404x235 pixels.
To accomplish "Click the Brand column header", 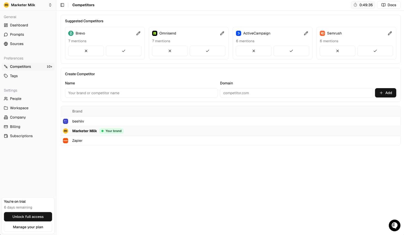I will point(77,111).
